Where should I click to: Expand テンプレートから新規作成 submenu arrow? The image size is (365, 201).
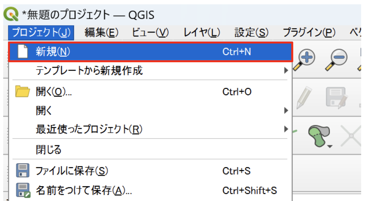click(x=285, y=71)
